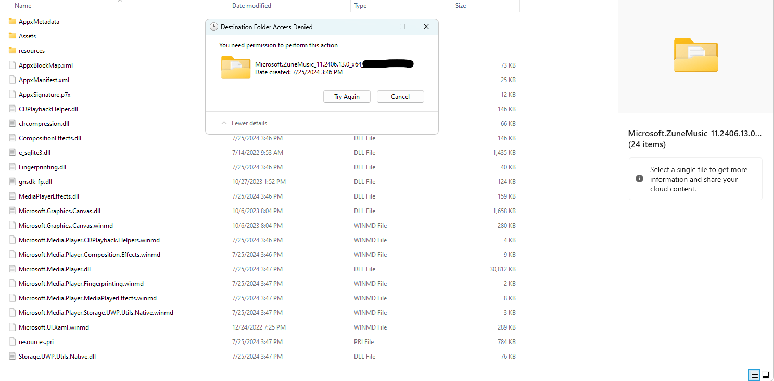Click the Storage.UWP.Utils.Native.dll file icon
Screen dimensions: 774x381
pos(12,356)
